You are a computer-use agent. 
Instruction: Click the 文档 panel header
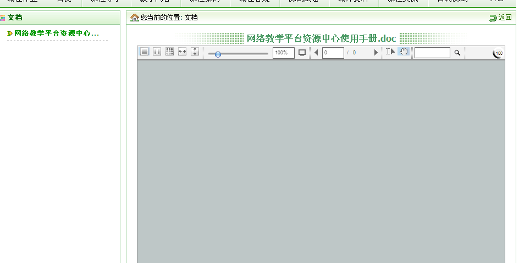coord(15,18)
